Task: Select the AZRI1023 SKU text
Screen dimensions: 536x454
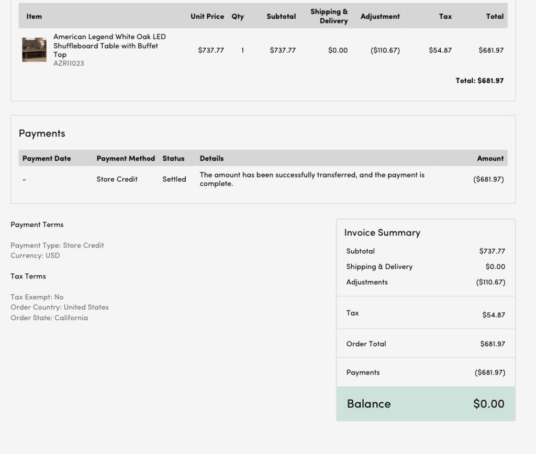Action: [x=69, y=63]
